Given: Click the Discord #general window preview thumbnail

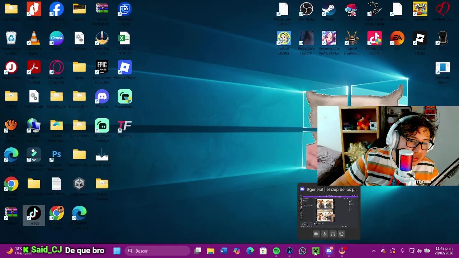Looking at the screenshot, I should pos(329,211).
